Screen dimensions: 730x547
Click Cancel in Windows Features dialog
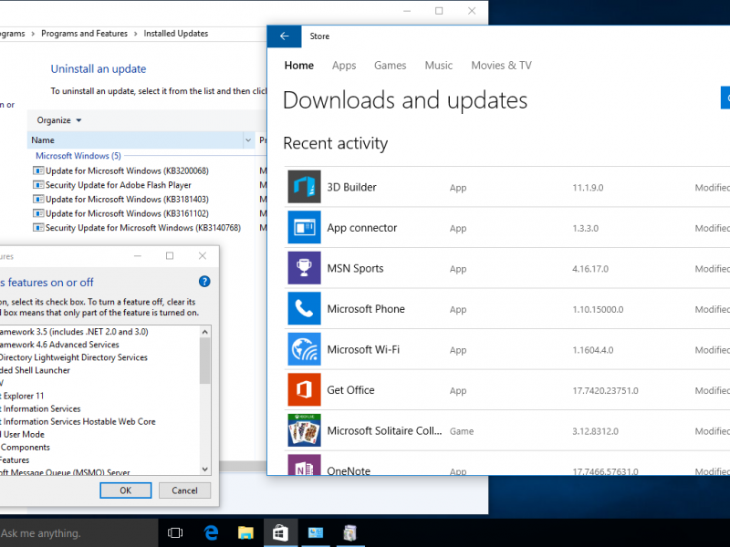pos(185,490)
